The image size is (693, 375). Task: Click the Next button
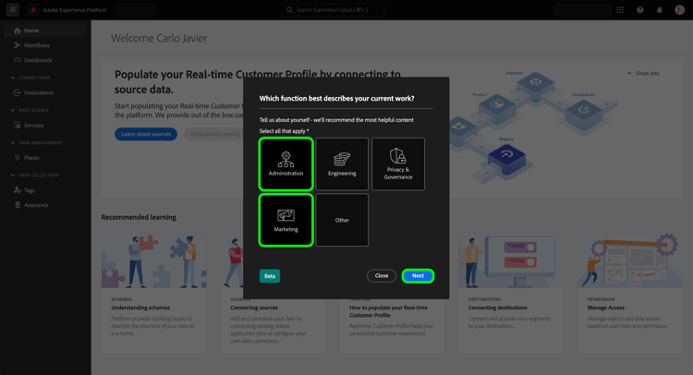[418, 275]
